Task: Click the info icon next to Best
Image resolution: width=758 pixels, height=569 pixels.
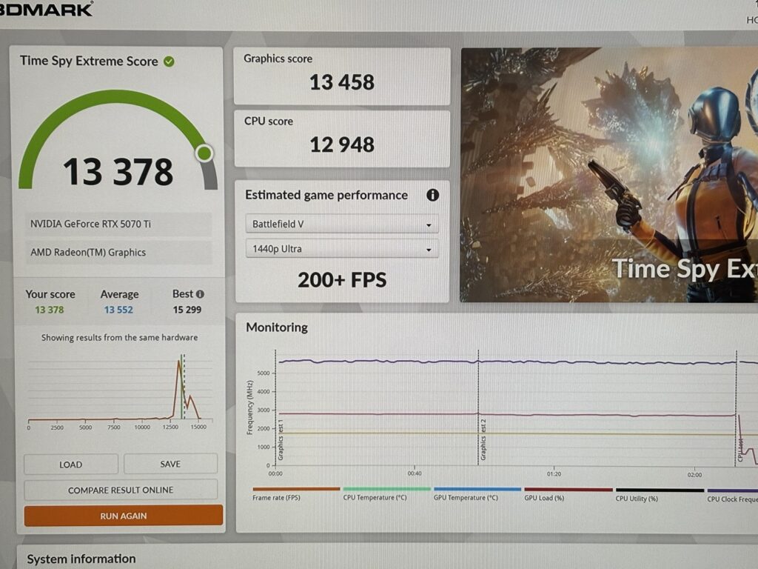Action: click(200, 294)
